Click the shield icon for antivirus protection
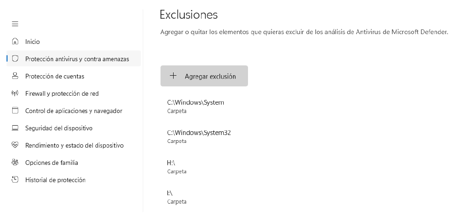The image size is (467, 213). 15,59
